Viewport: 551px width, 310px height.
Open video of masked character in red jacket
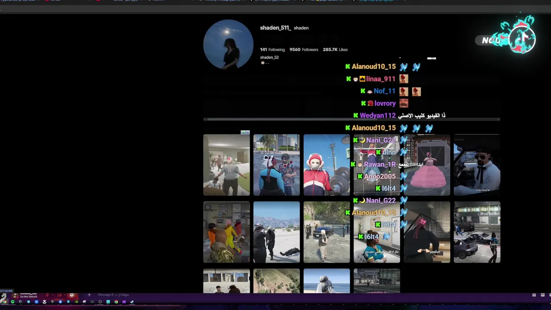pyautogui.click(x=327, y=165)
